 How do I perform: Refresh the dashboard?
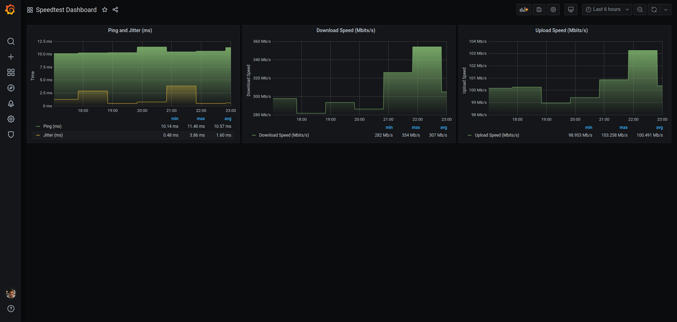click(654, 10)
